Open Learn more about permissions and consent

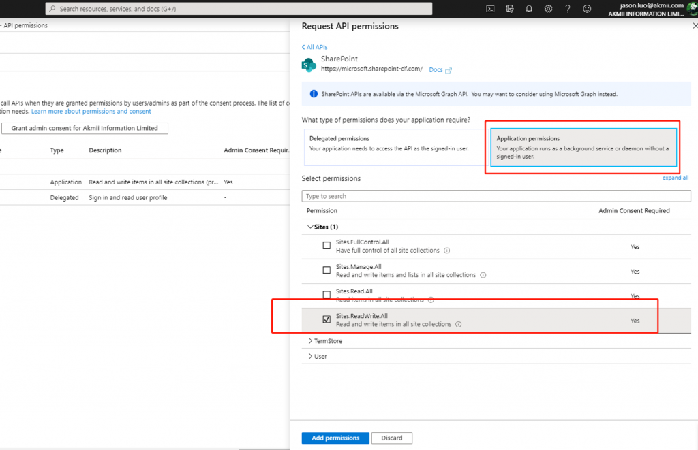click(x=91, y=111)
